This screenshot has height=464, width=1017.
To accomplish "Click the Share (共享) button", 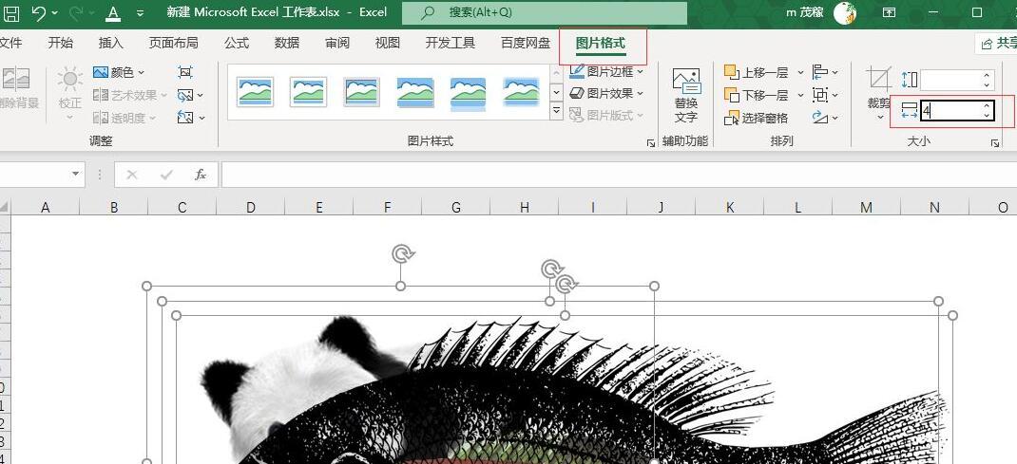I will tap(998, 44).
